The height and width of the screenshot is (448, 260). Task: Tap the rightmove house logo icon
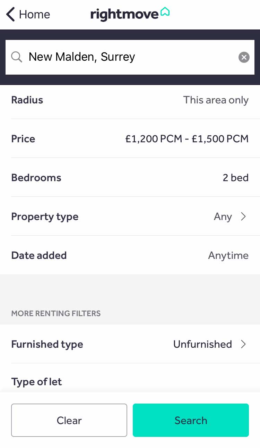click(x=165, y=12)
